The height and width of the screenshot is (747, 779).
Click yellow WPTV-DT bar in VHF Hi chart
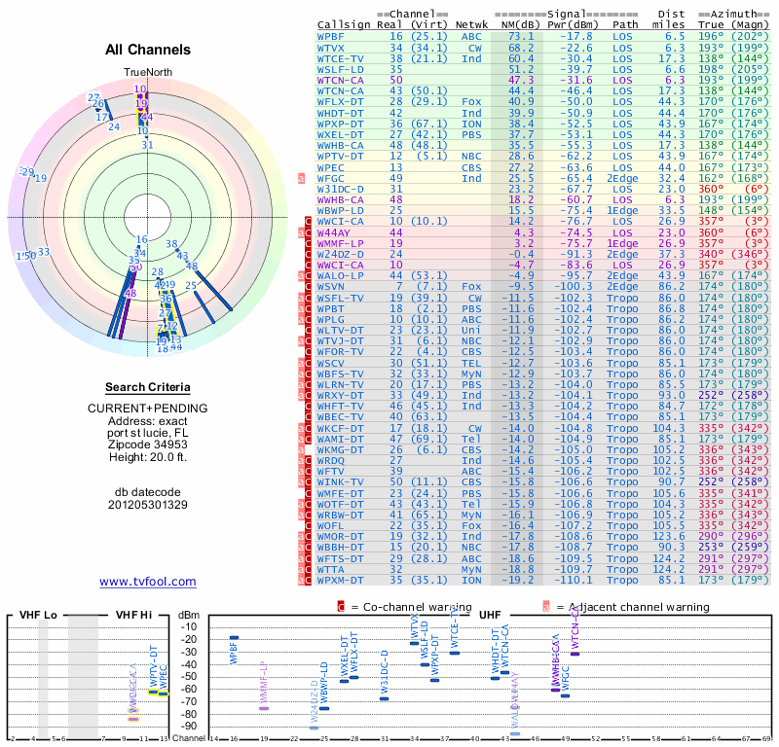153,693
